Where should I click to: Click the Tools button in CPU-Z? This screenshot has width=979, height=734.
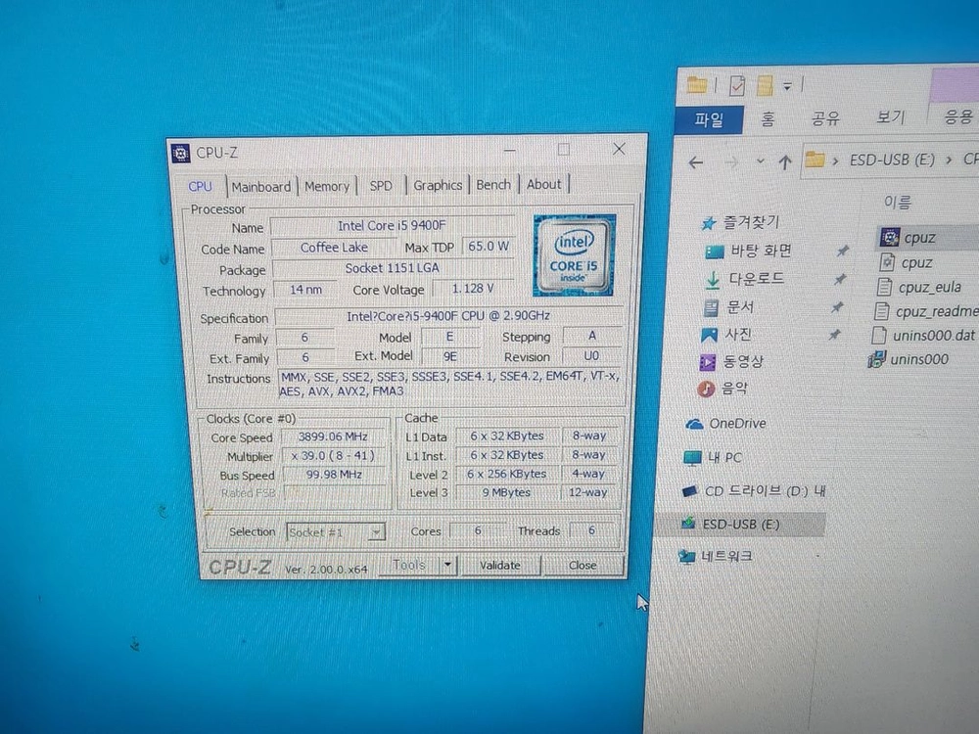[x=409, y=565]
